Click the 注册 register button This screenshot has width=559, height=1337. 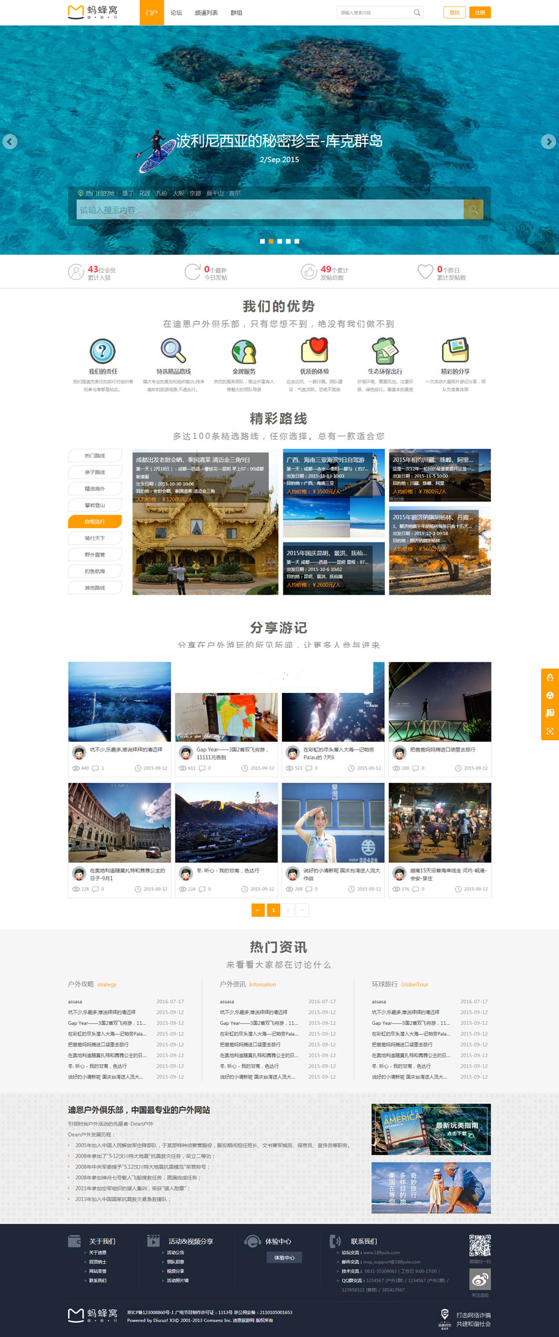click(x=480, y=13)
